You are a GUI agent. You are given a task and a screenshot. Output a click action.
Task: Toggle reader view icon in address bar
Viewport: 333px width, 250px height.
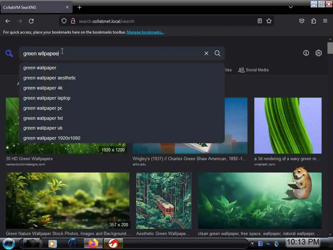click(x=260, y=21)
